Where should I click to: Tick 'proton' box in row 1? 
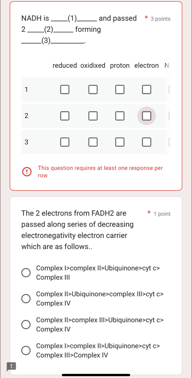pyautogui.click(x=119, y=89)
